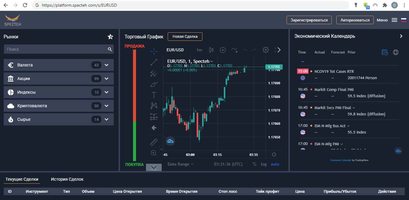Screen dimensions: 409x200
Task: Collapse the drawing toolbar side handle
Action: pos(161,149)
